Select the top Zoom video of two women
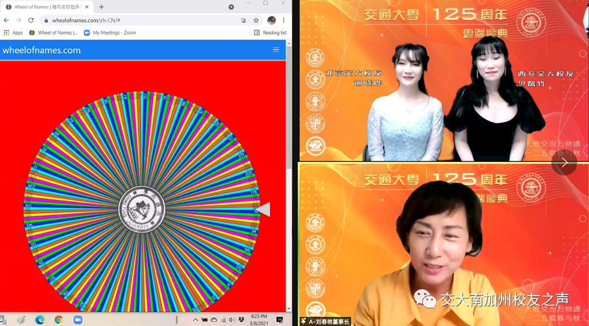Screen dimensions: 589x326 443,80
